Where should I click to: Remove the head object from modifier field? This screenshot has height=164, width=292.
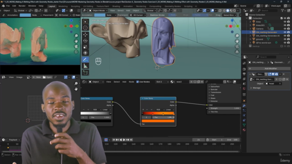[x=280, y=83]
